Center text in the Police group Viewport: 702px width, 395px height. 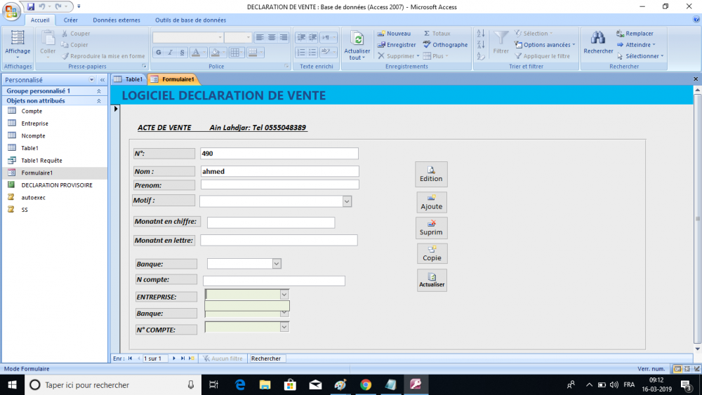click(x=271, y=38)
